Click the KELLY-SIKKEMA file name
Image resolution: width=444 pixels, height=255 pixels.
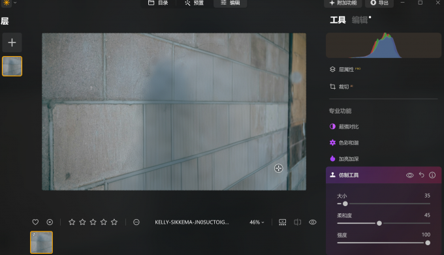coord(192,222)
